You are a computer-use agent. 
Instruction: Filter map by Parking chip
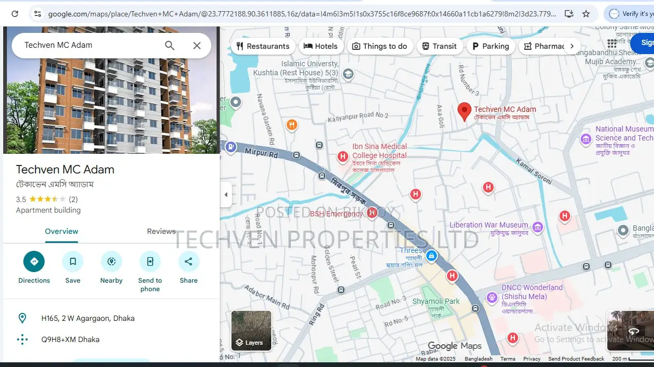[491, 46]
